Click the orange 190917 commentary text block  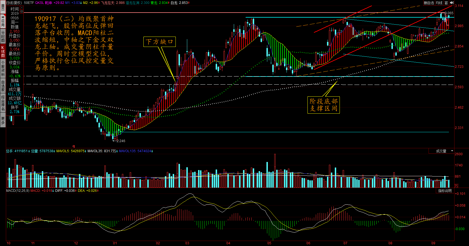pyautogui.click(x=74, y=43)
